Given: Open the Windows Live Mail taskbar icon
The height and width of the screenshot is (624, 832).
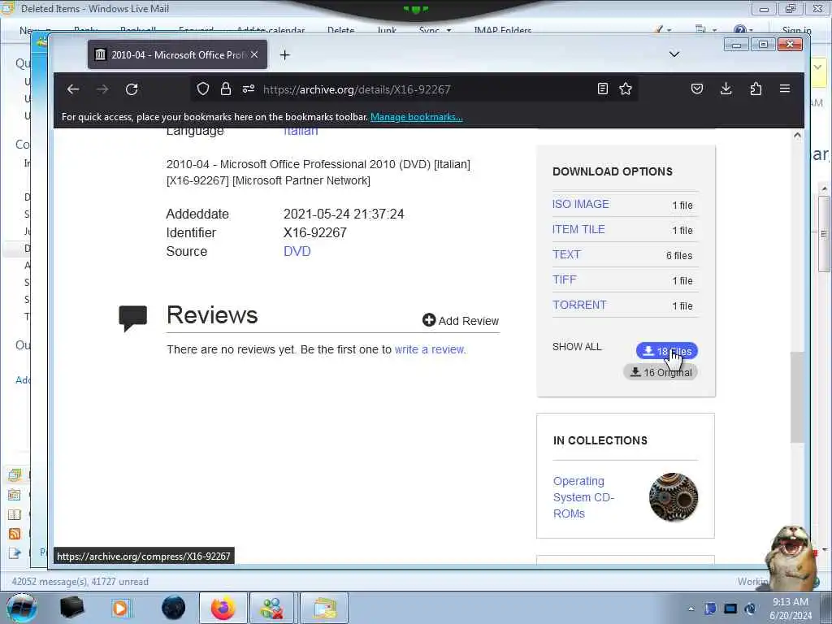Looking at the screenshot, I should 324,608.
